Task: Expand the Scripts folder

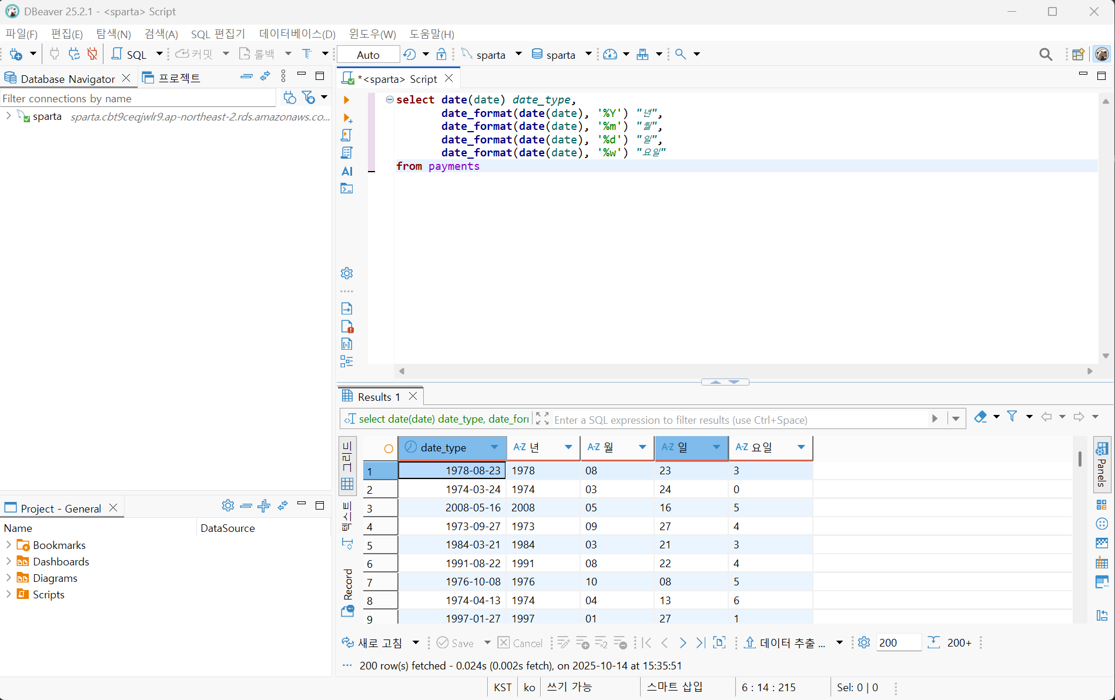Action: click(8, 594)
